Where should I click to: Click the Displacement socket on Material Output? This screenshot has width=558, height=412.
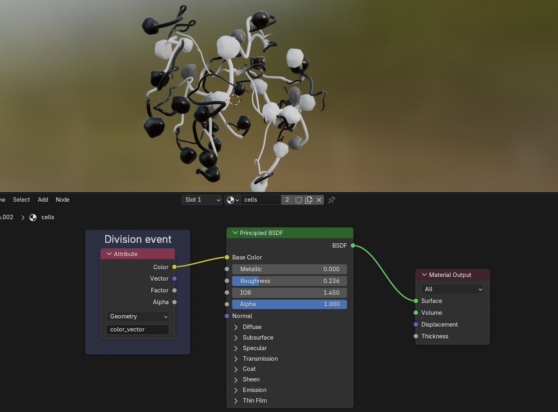pos(416,325)
